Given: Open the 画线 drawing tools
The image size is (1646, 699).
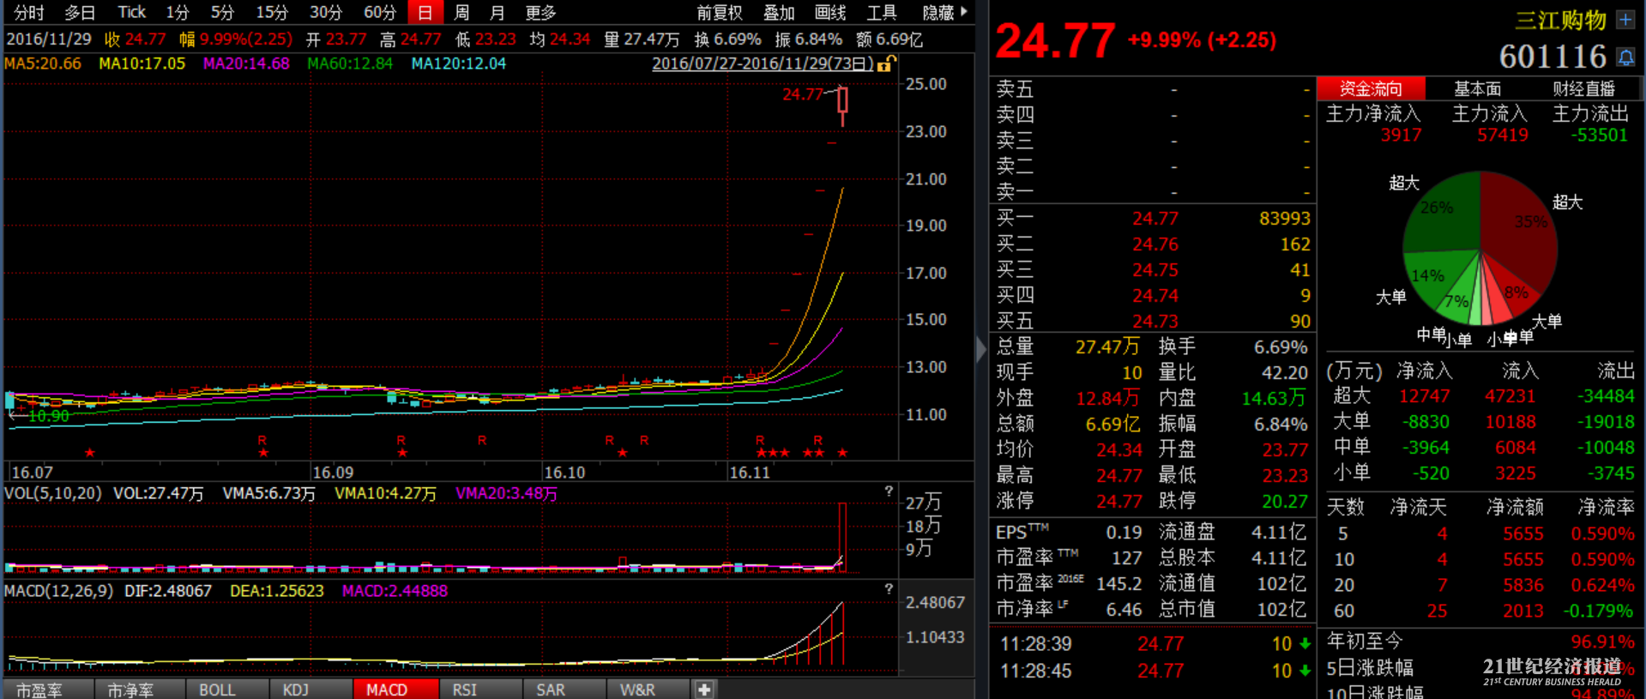Looking at the screenshot, I should point(830,12).
